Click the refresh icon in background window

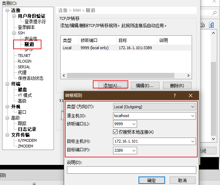tap(211, 25)
